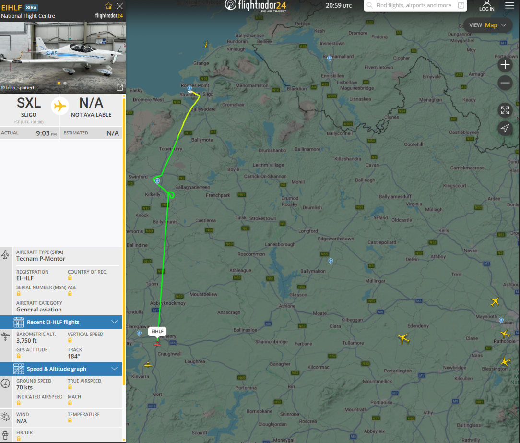This screenshot has height=443, width=520.
Task: Open the aircraft photo in external link
Action: [x=120, y=88]
